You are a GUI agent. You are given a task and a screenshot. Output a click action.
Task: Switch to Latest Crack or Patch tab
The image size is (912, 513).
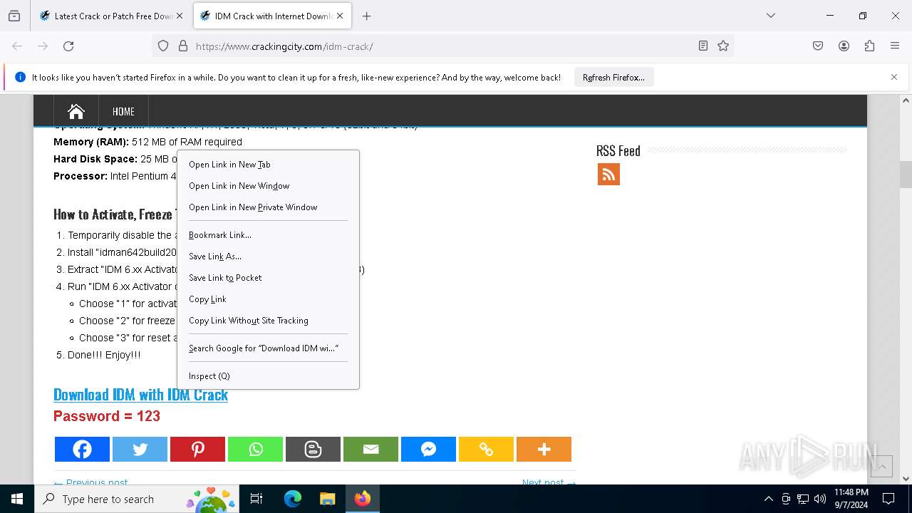[x=112, y=16]
